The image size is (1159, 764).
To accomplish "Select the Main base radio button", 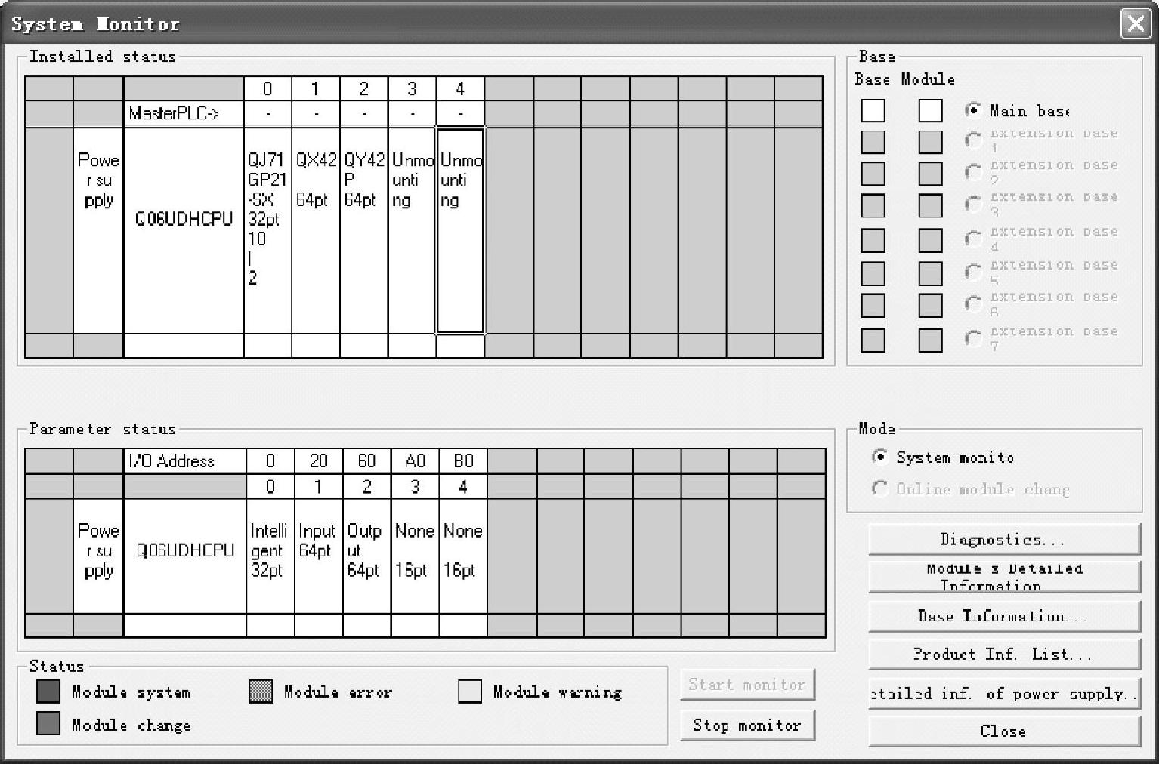I will [x=973, y=110].
